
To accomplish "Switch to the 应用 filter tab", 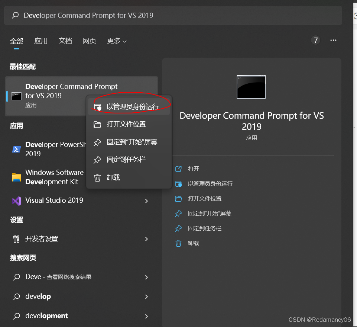I will pyautogui.click(x=41, y=41).
